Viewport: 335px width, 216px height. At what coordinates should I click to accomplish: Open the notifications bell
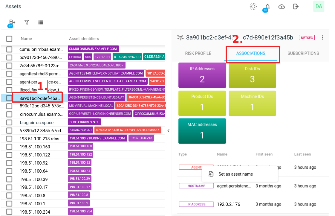pos(267,7)
